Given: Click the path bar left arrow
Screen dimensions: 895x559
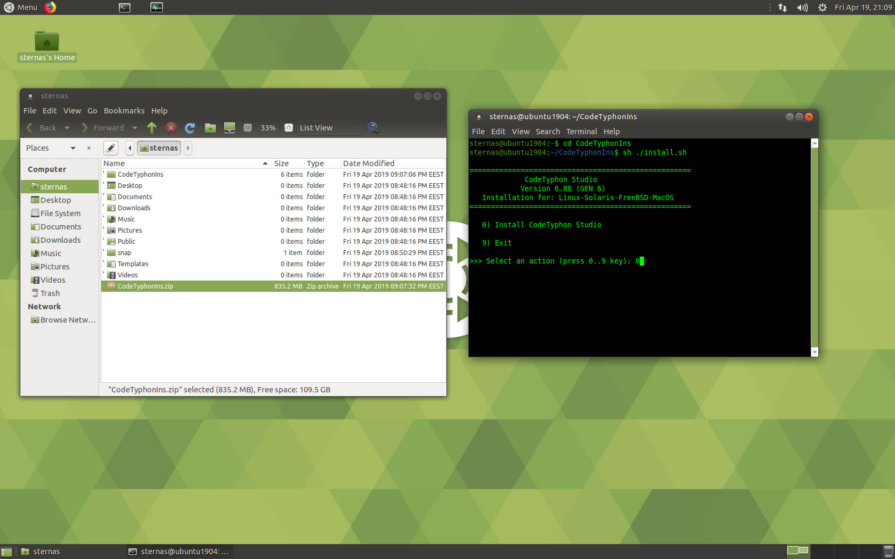Looking at the screenshot, I should (130, 148).
